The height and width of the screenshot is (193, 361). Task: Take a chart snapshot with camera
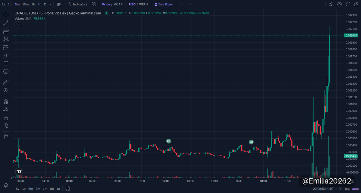pyautogui.click(x=356, y=4)
